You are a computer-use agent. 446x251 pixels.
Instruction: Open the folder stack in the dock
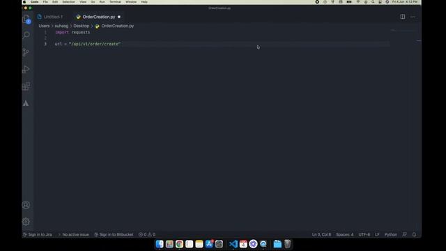click(x=277, y=244)
